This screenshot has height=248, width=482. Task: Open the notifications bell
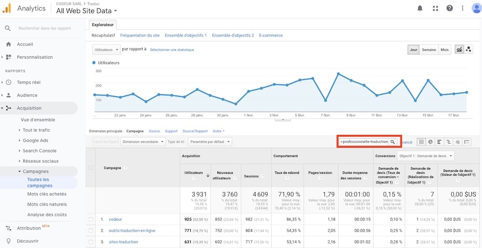coord(420,8)
